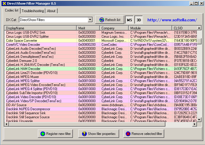The height and width of the screenshot is (145, 205).
Task: Select the Decklink Still Sequence Sink row
Action: pyautogui.click(x=101, y=113)
